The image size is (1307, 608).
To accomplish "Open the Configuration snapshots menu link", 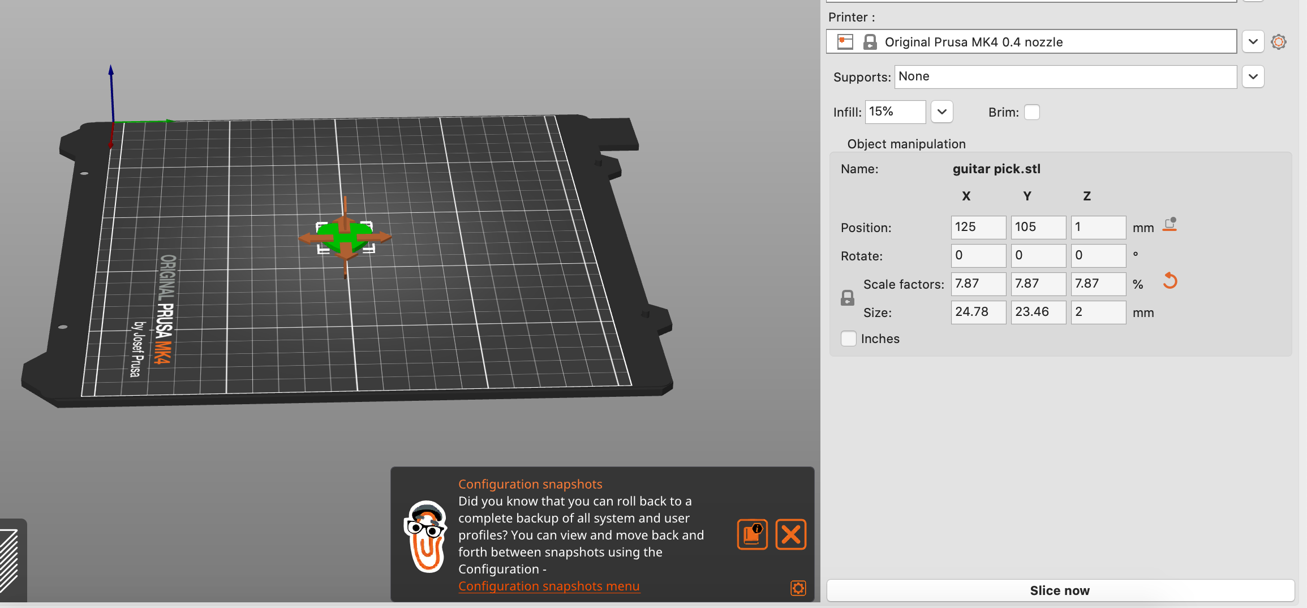I will coord(549,586).
